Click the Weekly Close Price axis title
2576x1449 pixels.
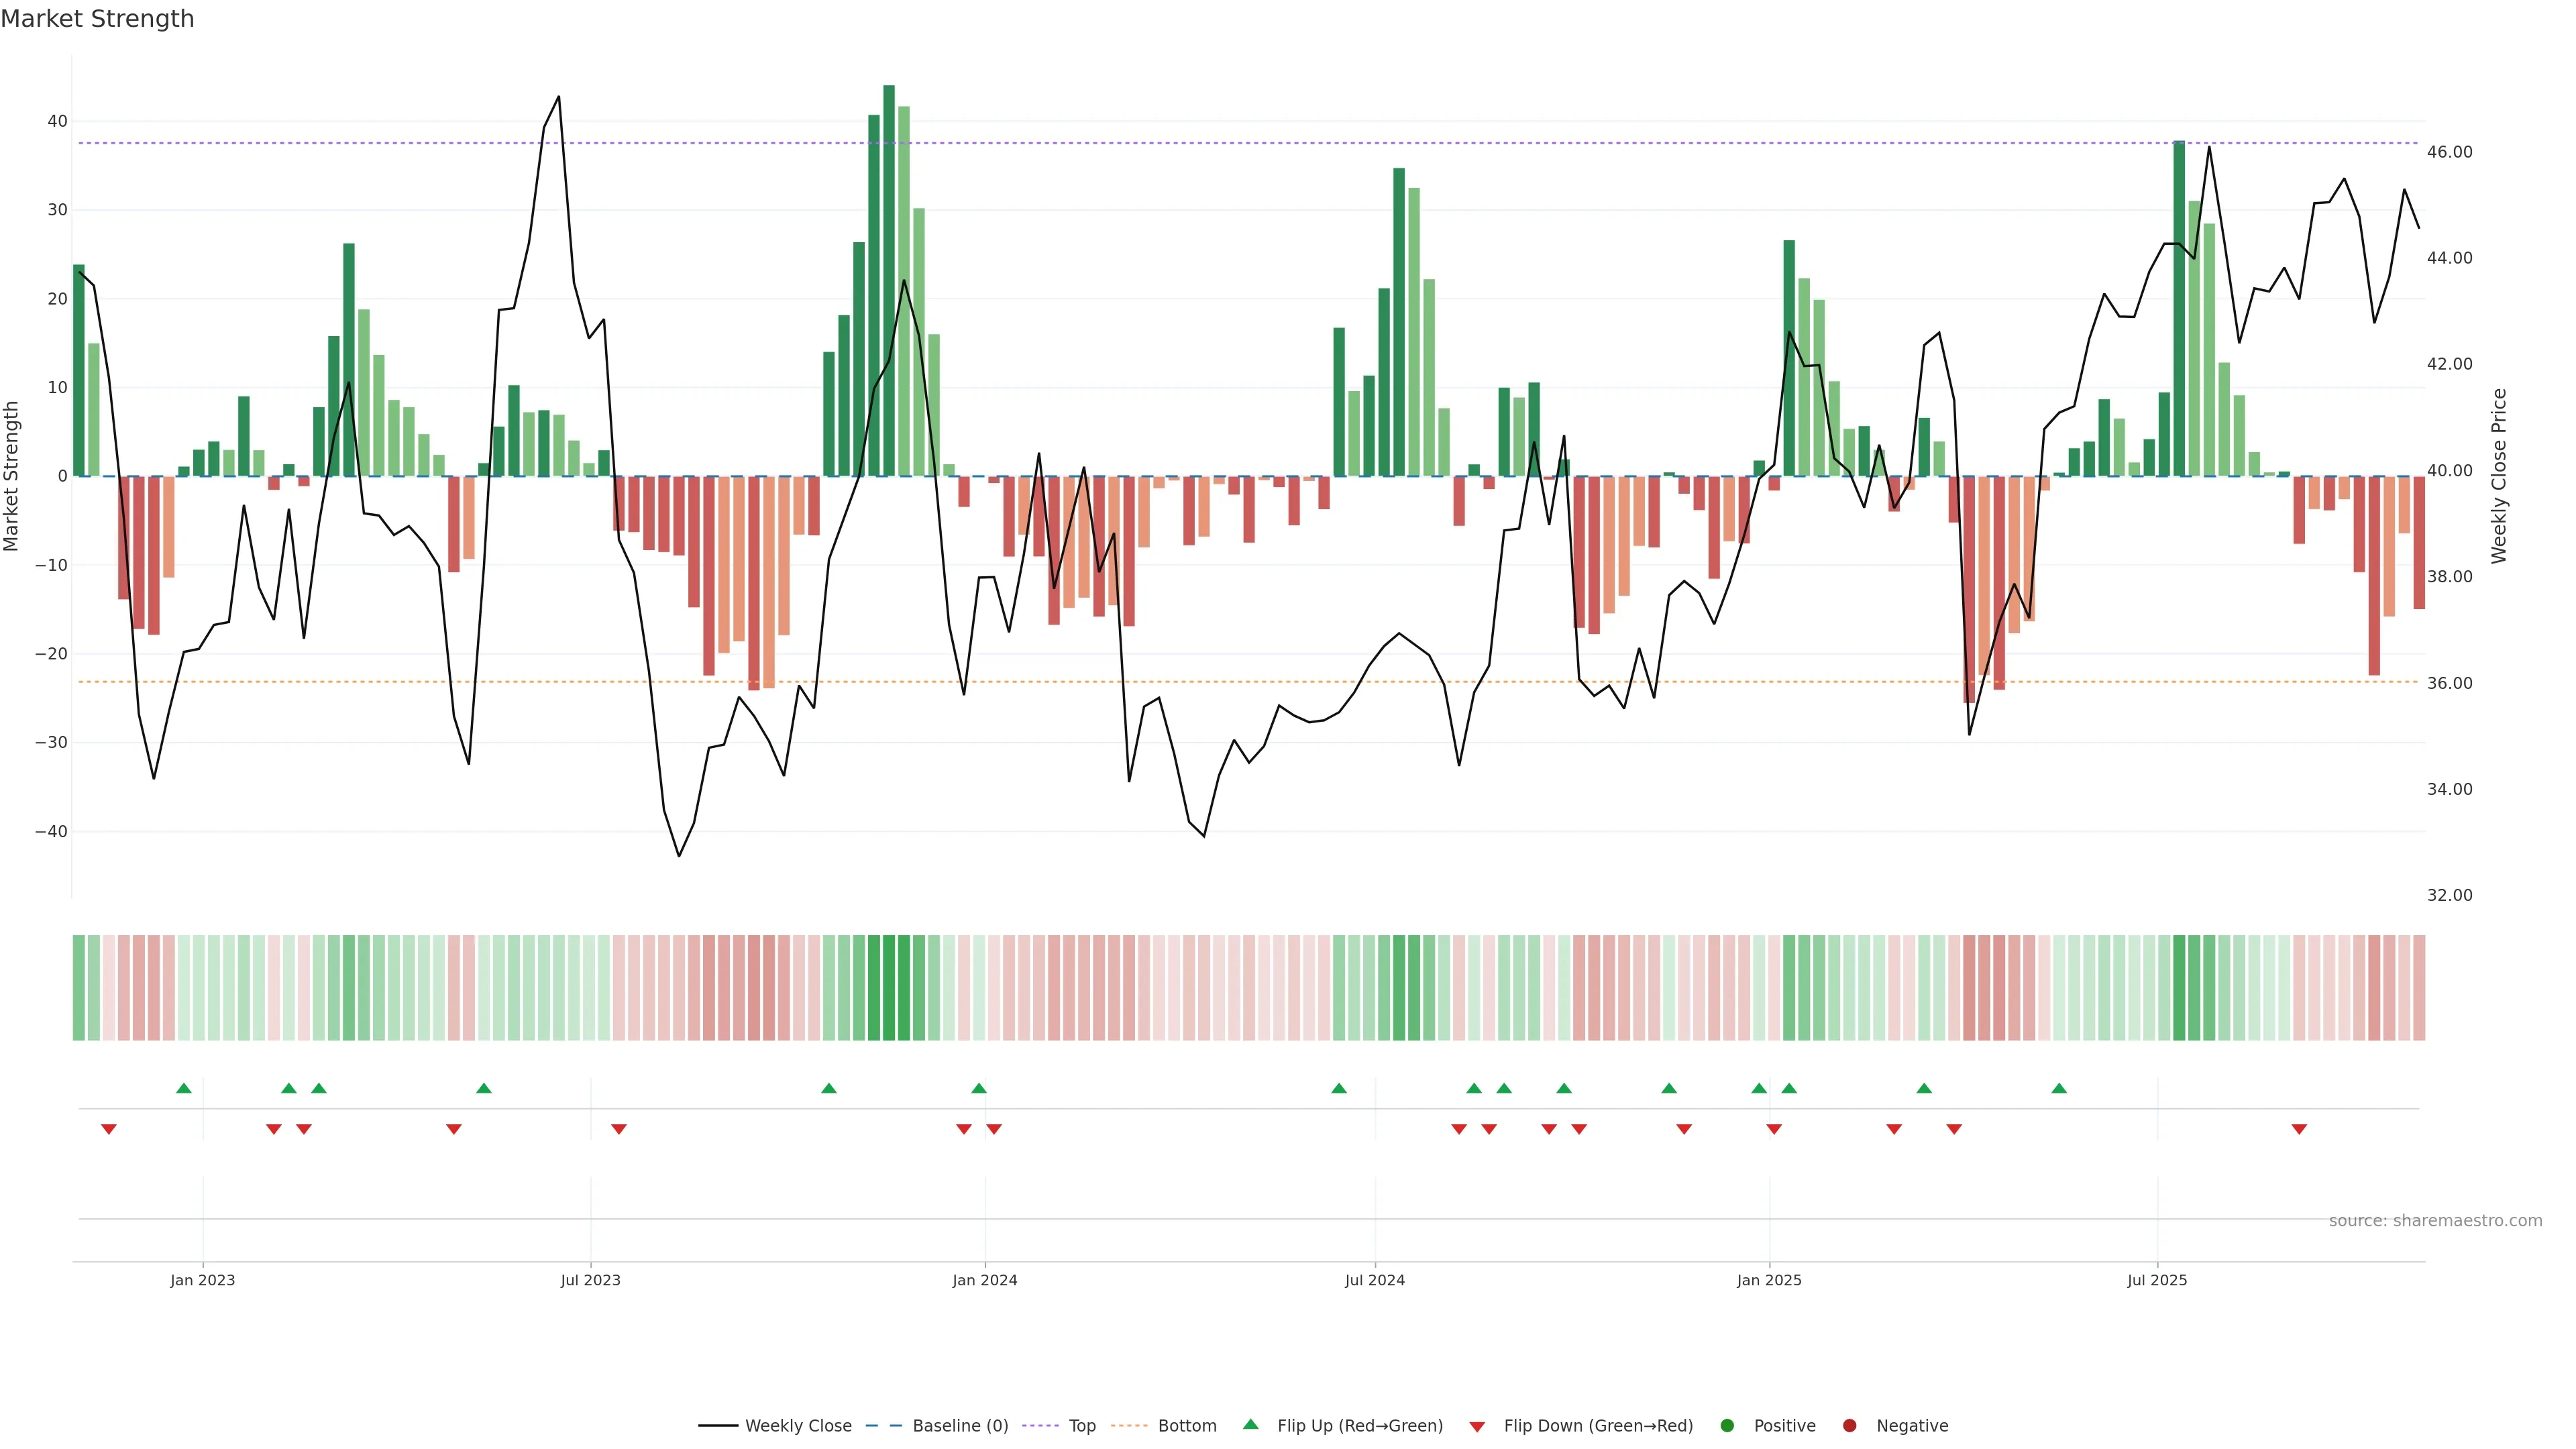click(x=2499, y=476)
